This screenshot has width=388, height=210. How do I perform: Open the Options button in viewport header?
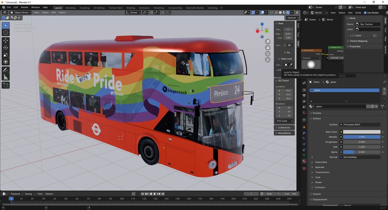(x=293, y=18)
